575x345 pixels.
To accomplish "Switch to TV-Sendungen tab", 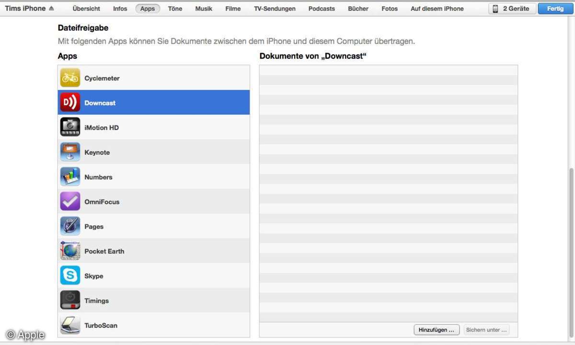I will click(x=275, y=9).
